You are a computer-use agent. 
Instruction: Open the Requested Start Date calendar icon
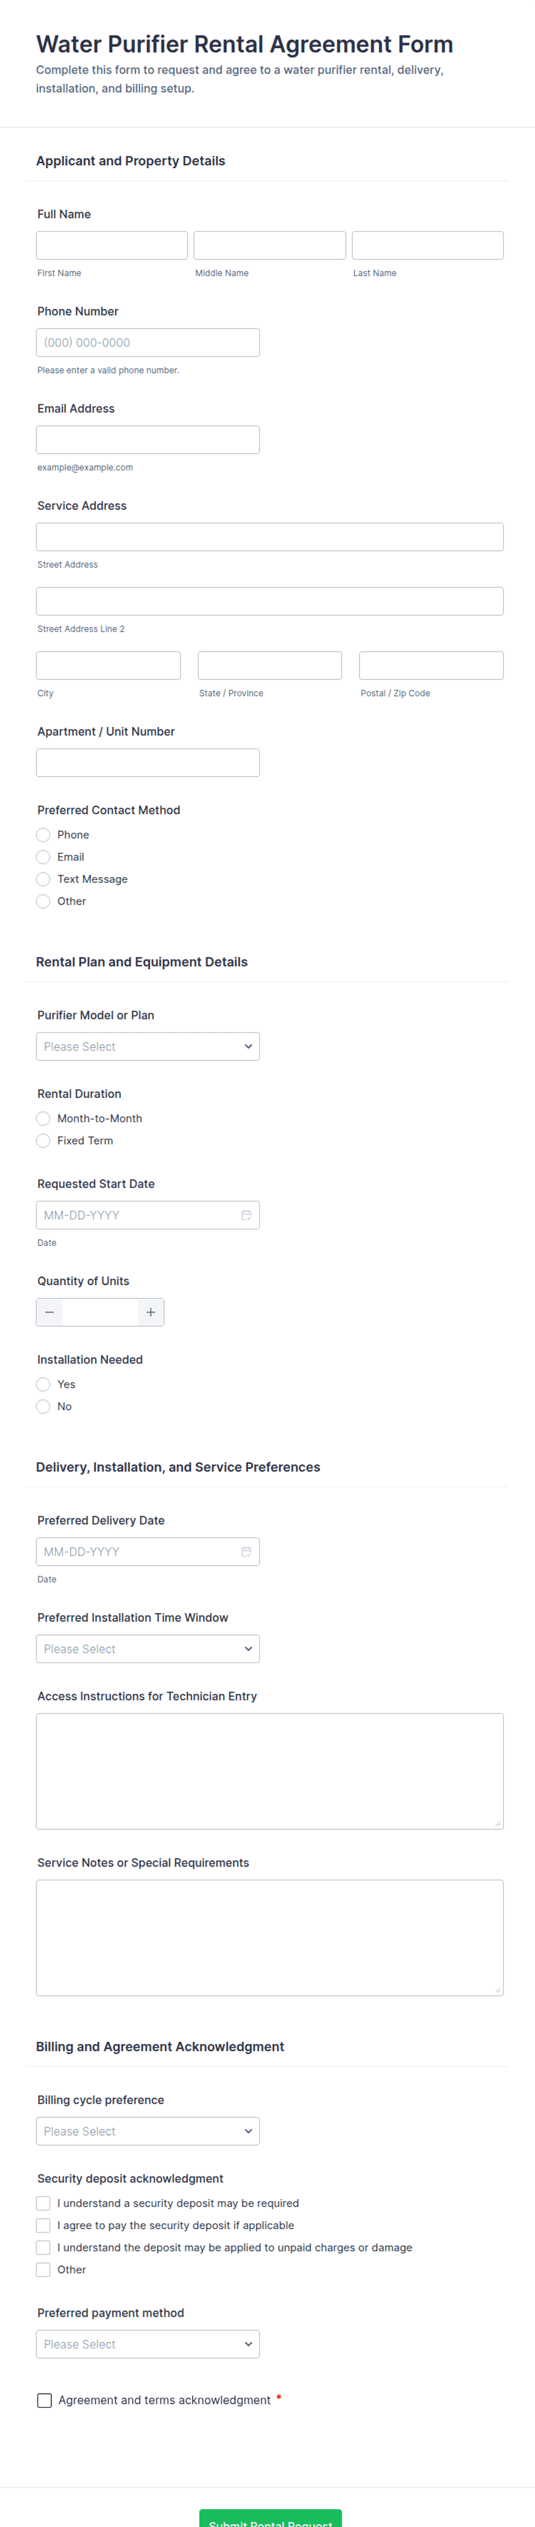[246, 1214]
